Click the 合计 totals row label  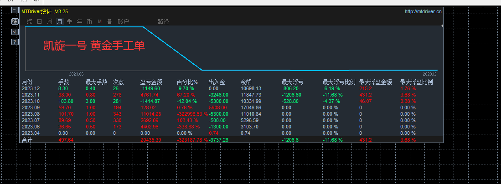(27, 140)
